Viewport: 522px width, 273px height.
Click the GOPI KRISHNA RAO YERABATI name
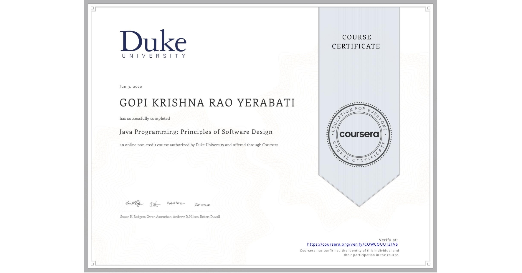(x=206, y=103)
